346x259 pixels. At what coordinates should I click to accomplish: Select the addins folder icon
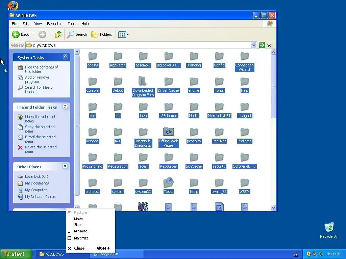pyautogui.click(x=93, y=56)
